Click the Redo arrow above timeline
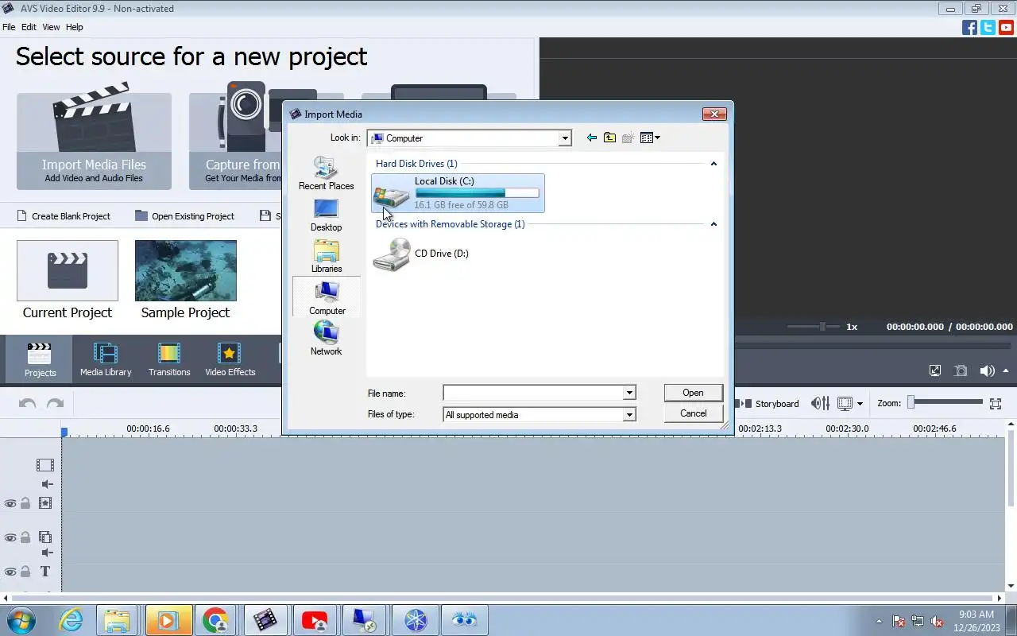The width and height of the screenshot is (1017, 636). (x=55, y=404)
